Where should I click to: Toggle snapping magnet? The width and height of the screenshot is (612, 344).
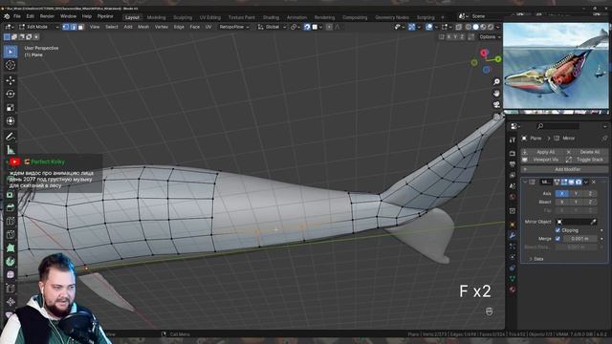(x=307, y=27)
